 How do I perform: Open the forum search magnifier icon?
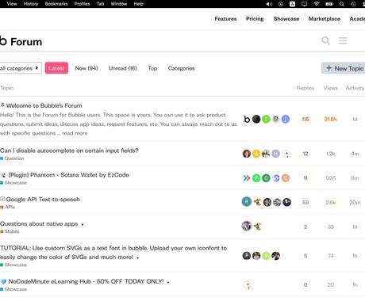(x=325, y=40)
